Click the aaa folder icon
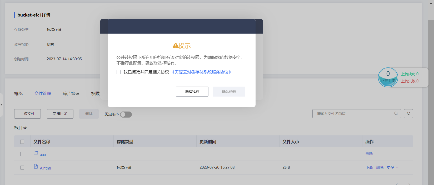 [x=36, y=153]
